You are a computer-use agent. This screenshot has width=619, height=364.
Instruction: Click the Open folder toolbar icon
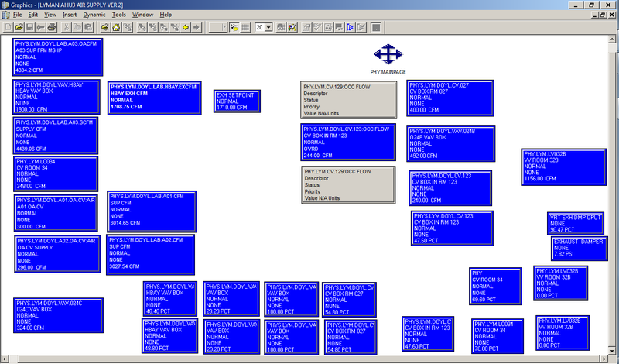click(17, 27)
